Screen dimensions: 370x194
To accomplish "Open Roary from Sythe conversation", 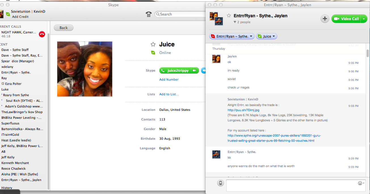I will point(16,95).
